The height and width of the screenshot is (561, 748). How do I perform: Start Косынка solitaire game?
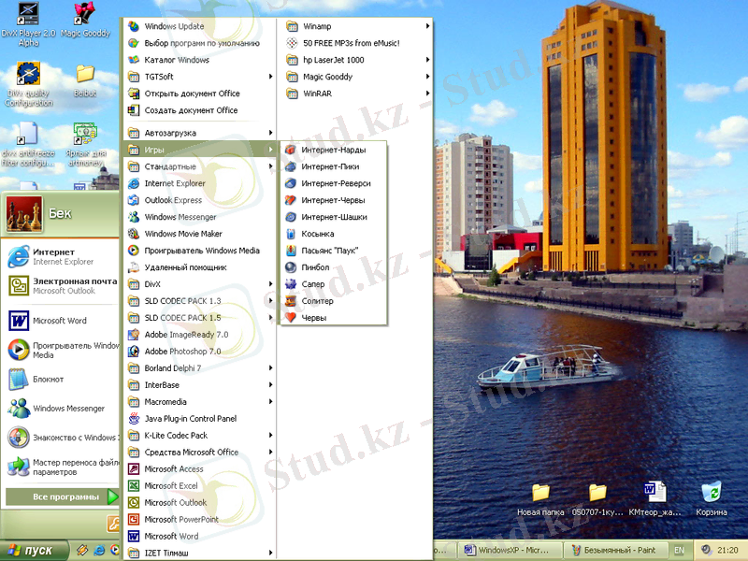coord(317,234)
